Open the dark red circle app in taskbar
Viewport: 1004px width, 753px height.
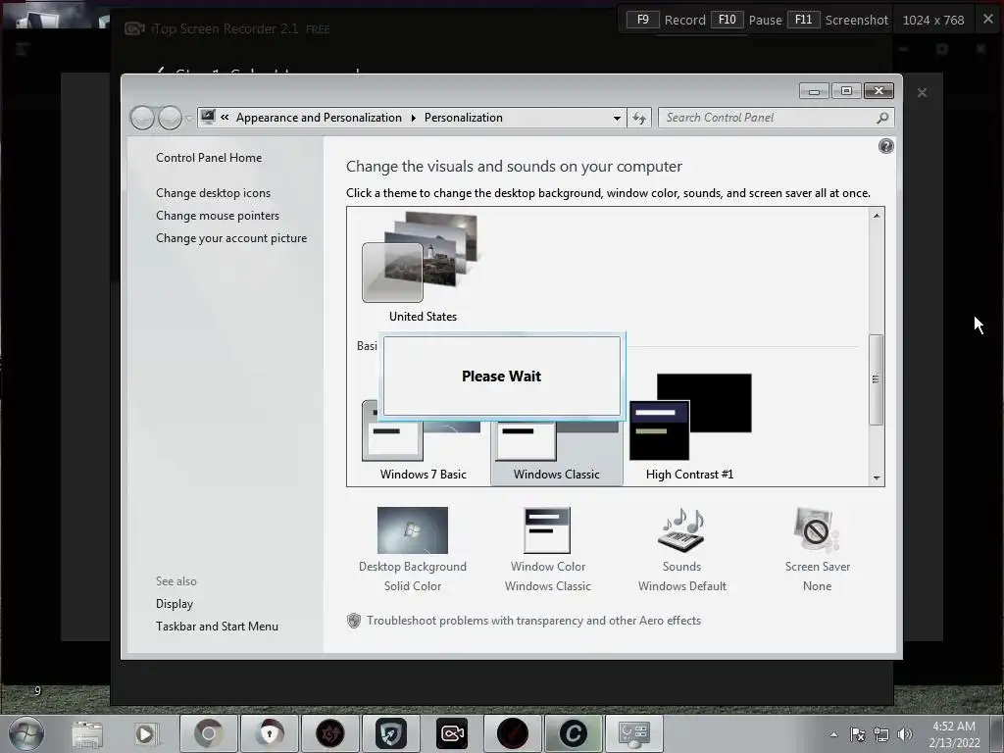[513, 733]
